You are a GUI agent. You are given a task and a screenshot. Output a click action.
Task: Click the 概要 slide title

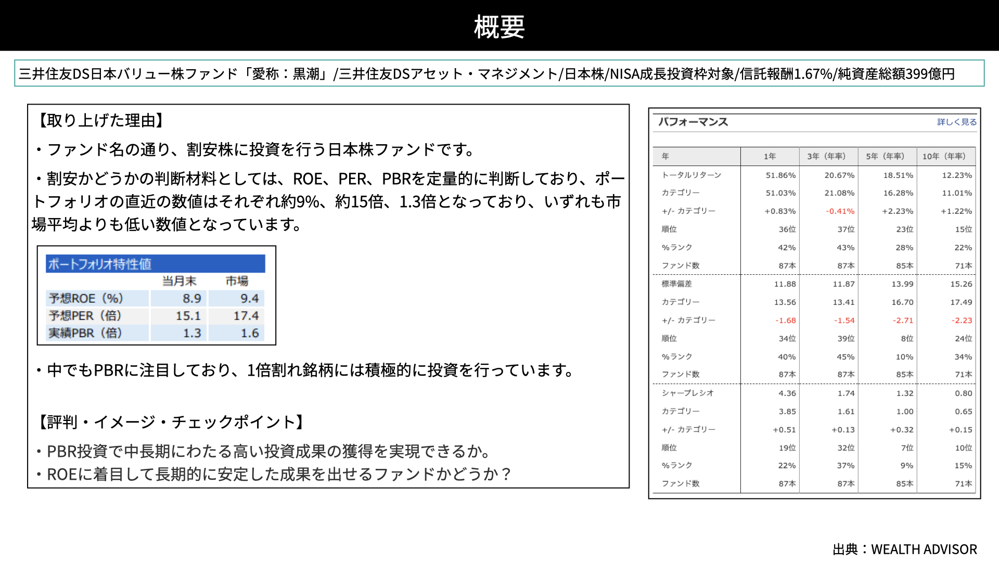499,27
